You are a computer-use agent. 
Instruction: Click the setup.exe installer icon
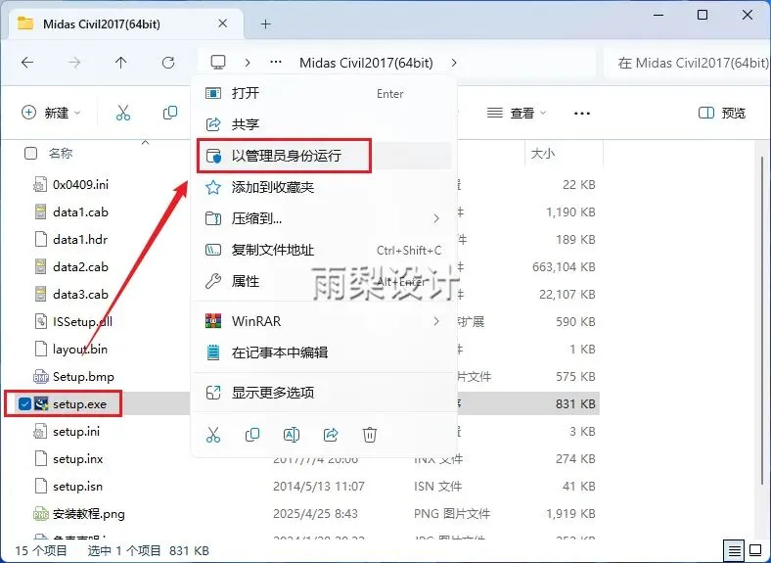coord(41,404)
